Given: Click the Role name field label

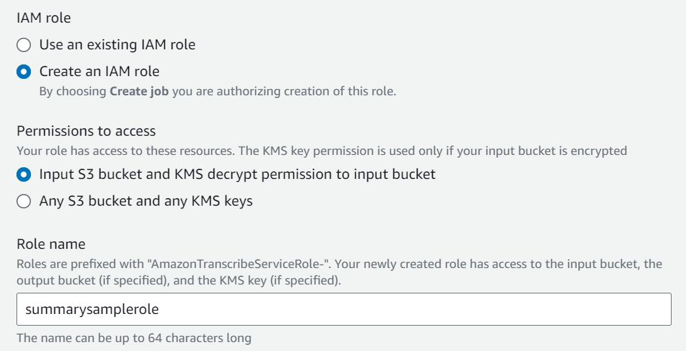Looking at the screenshot, I should click(51, 244).
